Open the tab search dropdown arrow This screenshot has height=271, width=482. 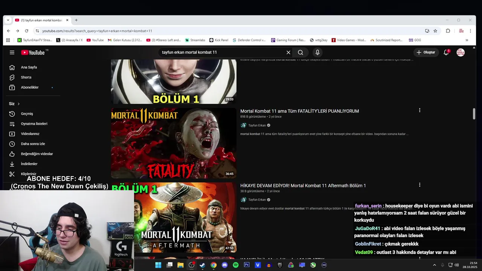pyautogui.click(x=8, y=20)
